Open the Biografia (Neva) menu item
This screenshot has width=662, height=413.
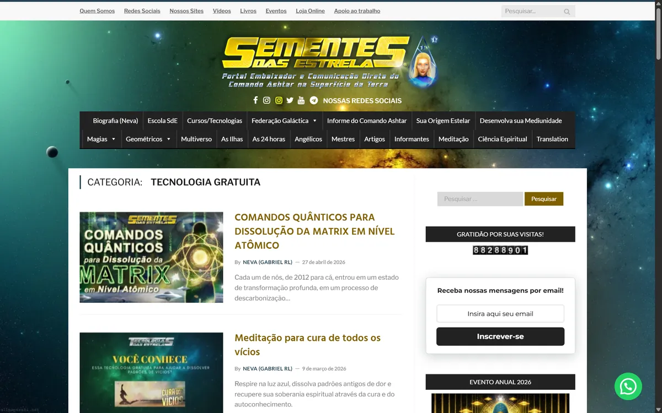coord(115,121)
